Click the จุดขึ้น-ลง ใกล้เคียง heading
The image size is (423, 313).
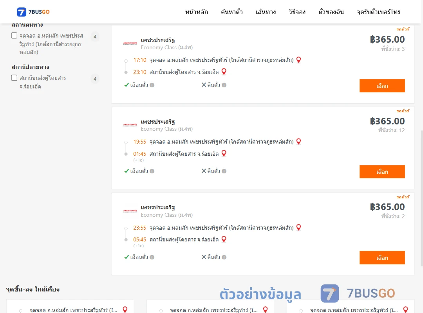(x=33, y=289)
